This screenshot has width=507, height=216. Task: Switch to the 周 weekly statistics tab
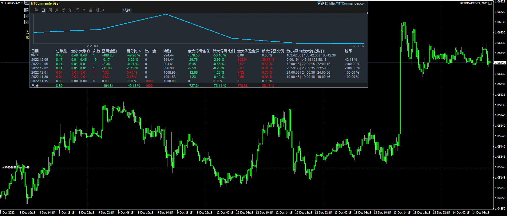click(50, 10)
